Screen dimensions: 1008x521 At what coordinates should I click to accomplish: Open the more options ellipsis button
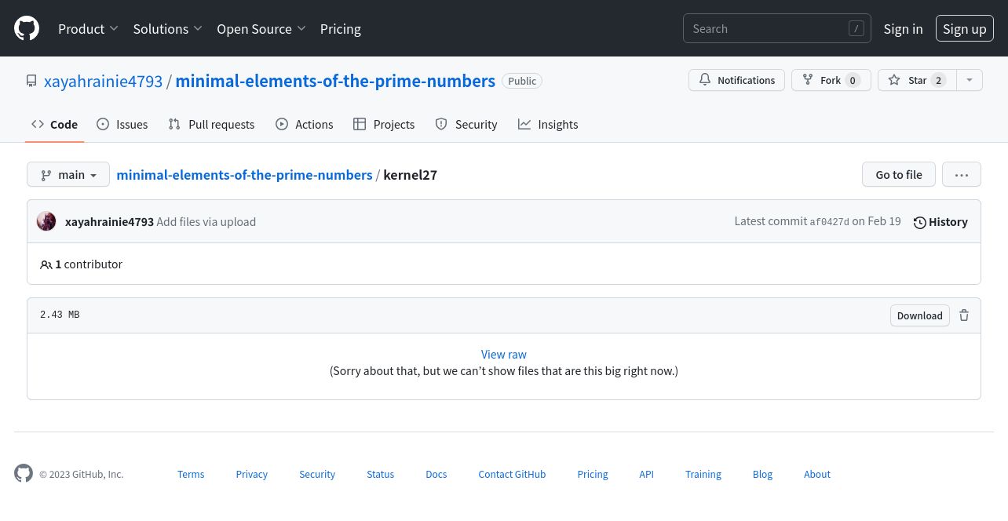[962, 174]
